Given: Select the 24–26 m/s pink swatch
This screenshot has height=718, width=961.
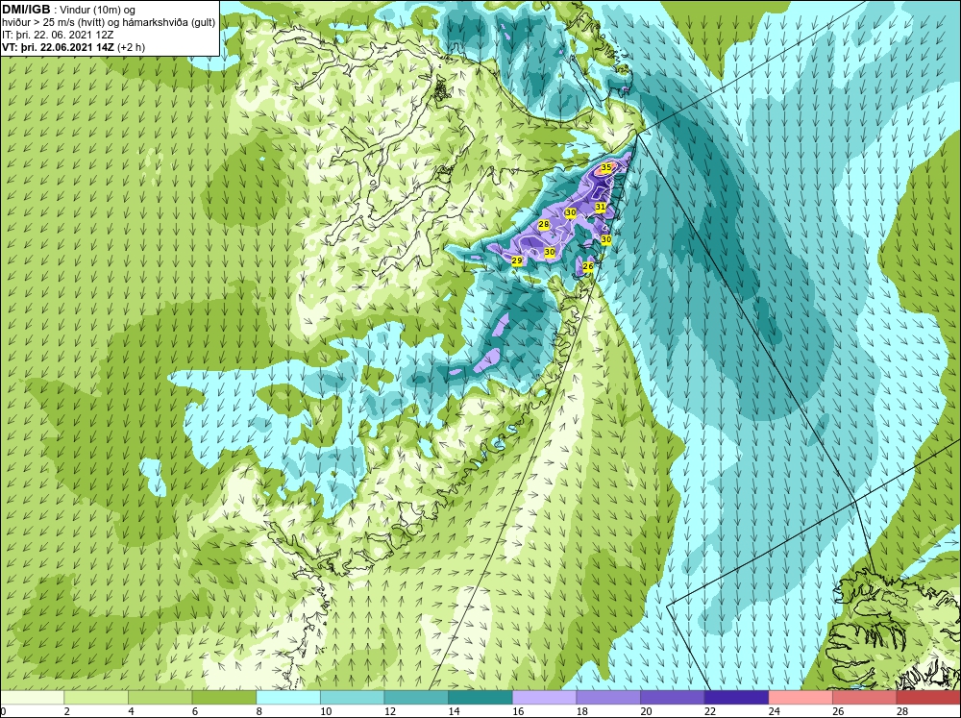Looking at the screenshot, I should click(x=801, y=698).
